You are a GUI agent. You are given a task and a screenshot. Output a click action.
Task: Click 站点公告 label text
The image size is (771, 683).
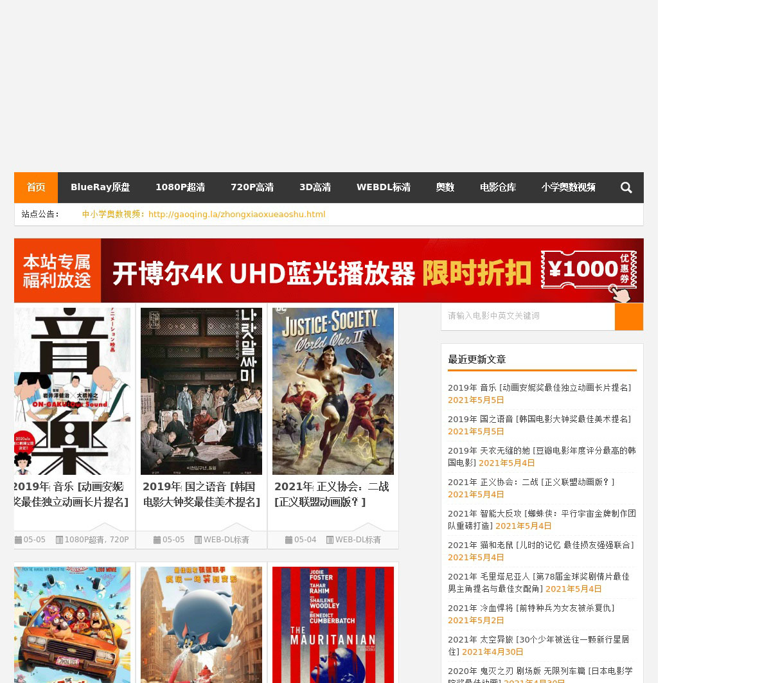tap(40, 215)
